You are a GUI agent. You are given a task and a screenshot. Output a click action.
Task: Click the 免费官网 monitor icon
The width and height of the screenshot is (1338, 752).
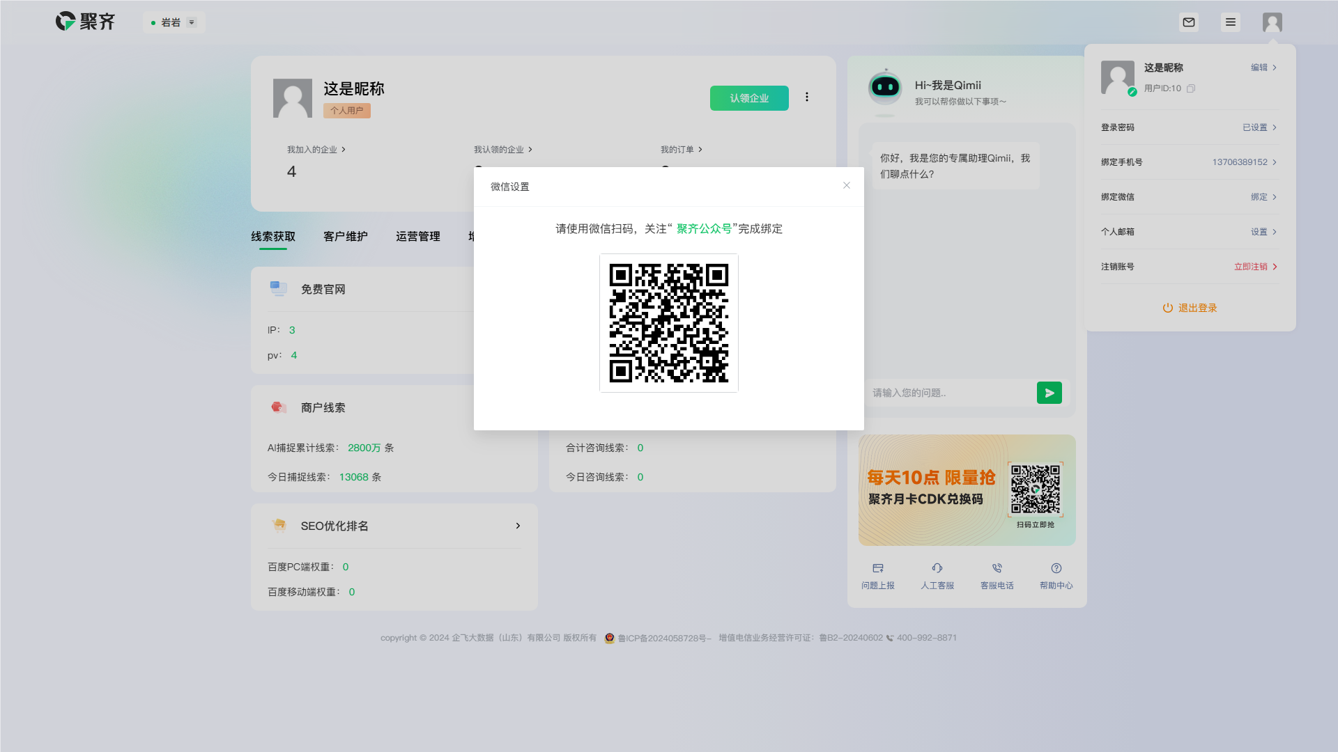point(279,289)
